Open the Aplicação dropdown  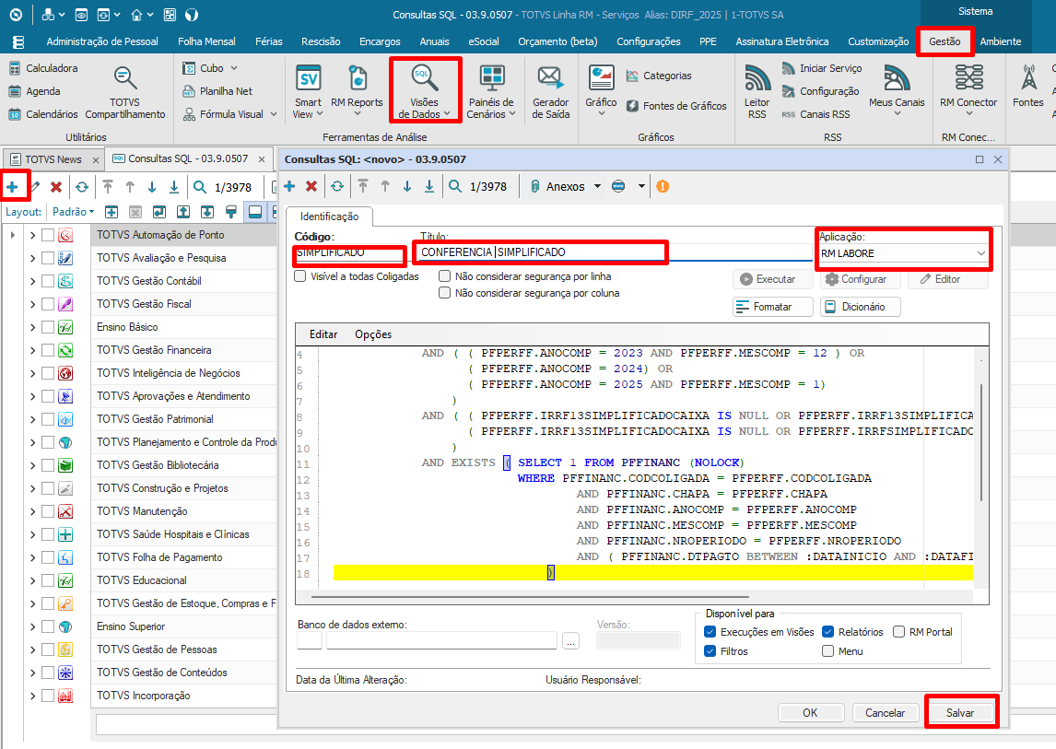click(981, 253)
